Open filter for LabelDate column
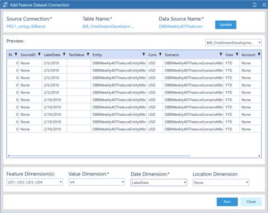Viewport: 268px width, 213px height. pyautogui.click(x=64, y=54)
